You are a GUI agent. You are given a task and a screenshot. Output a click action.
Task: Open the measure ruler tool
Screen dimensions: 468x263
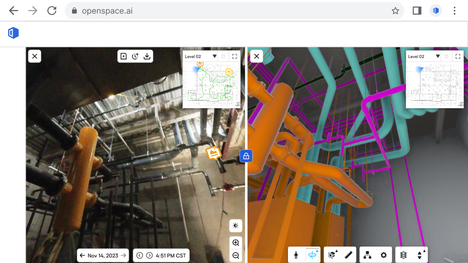[x=348, y=255]
